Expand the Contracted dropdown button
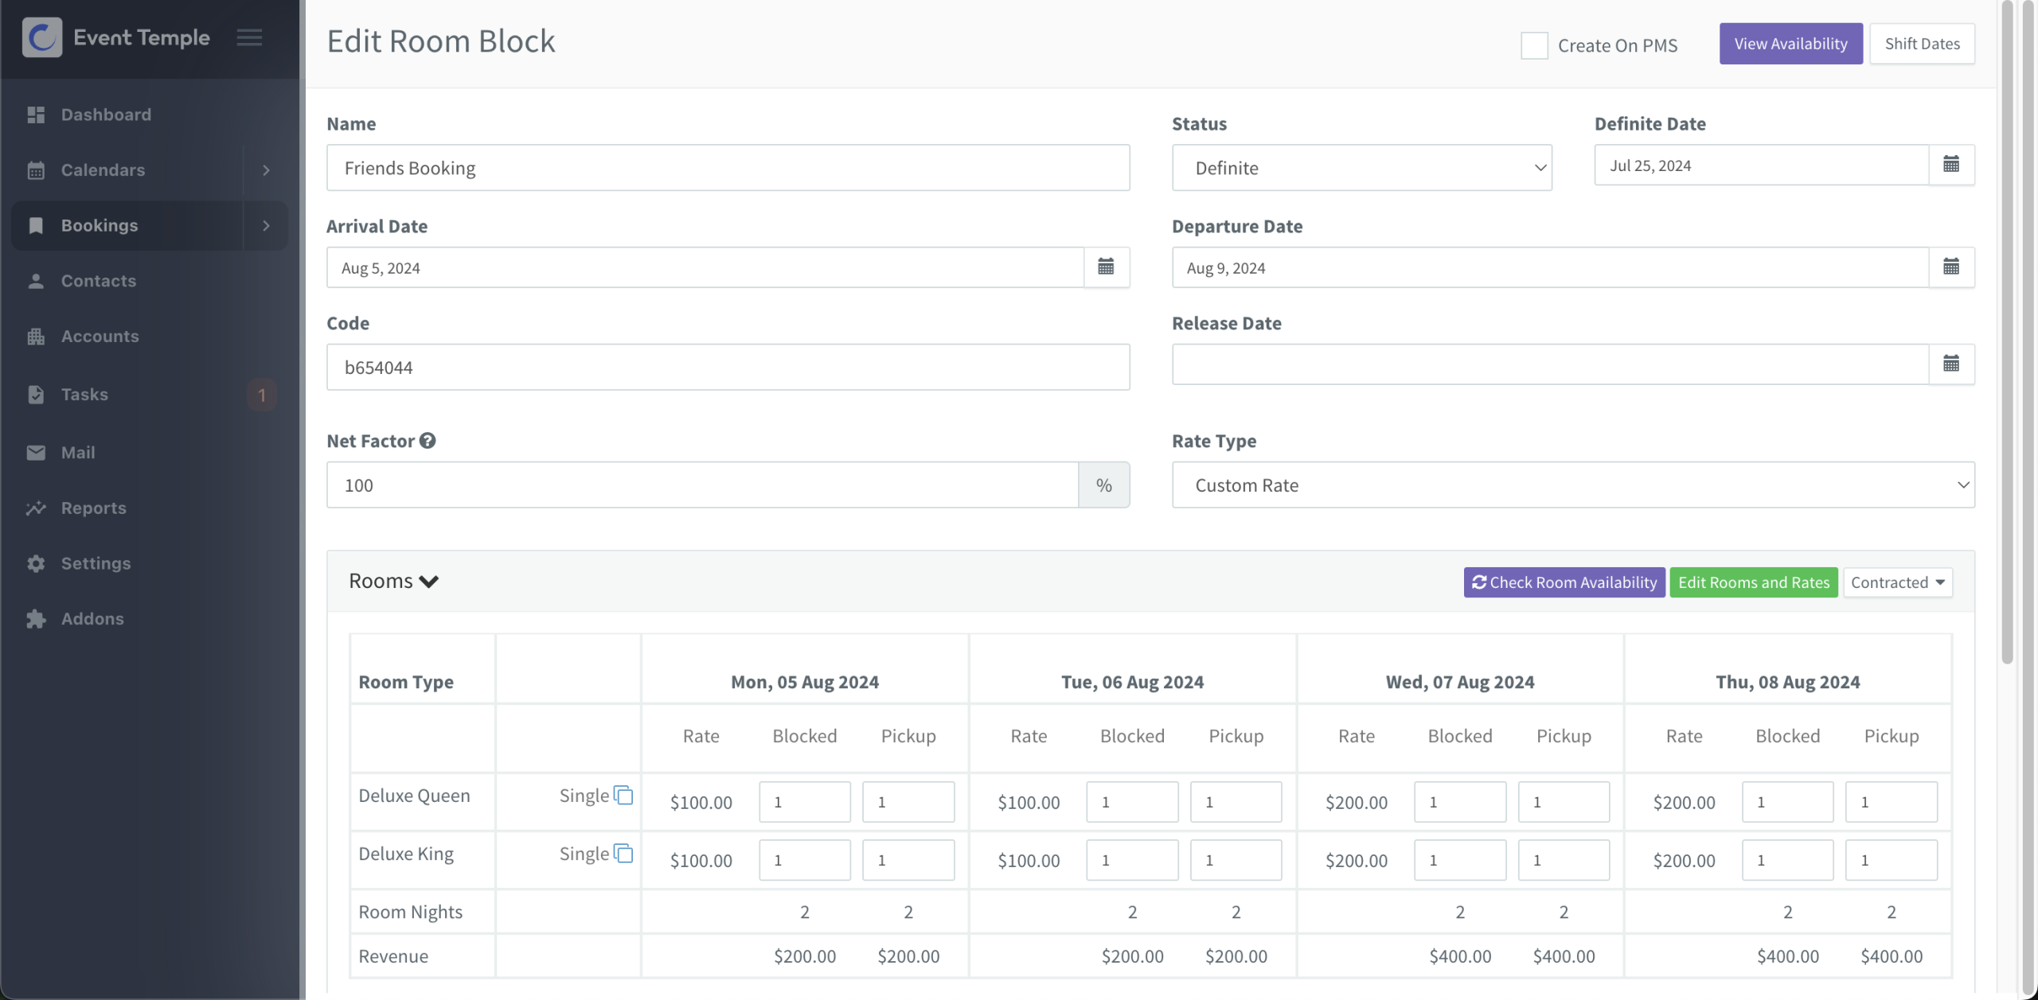This screenshot has height=1000, width=2038. pyautogui.click(x=1897, y=582)
